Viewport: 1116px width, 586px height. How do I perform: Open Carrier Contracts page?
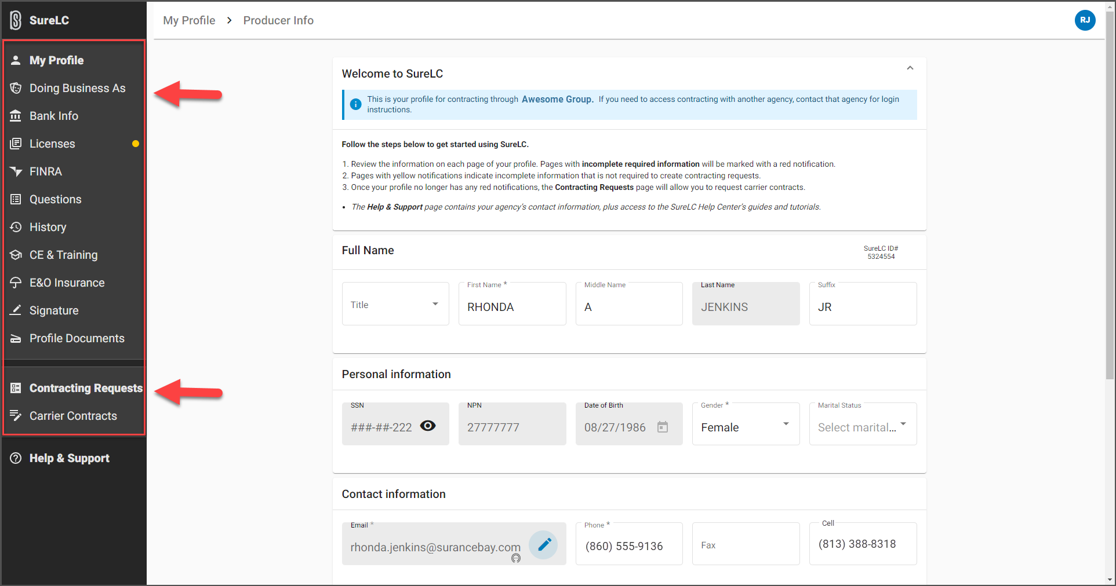click(74, 416)
